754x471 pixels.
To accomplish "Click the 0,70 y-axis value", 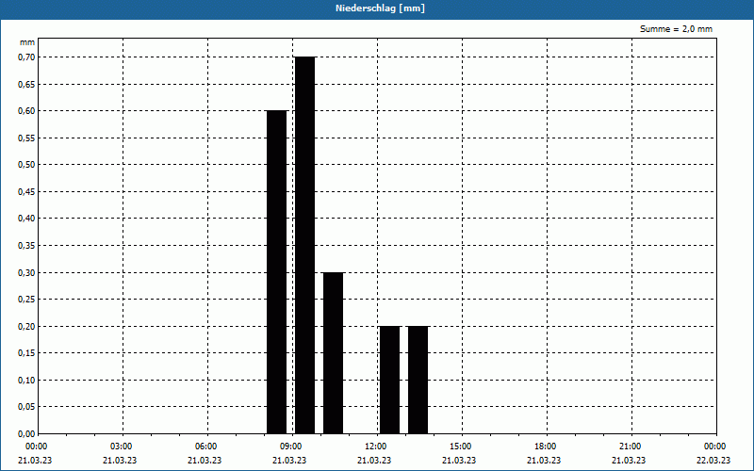I will coord(26,57).
